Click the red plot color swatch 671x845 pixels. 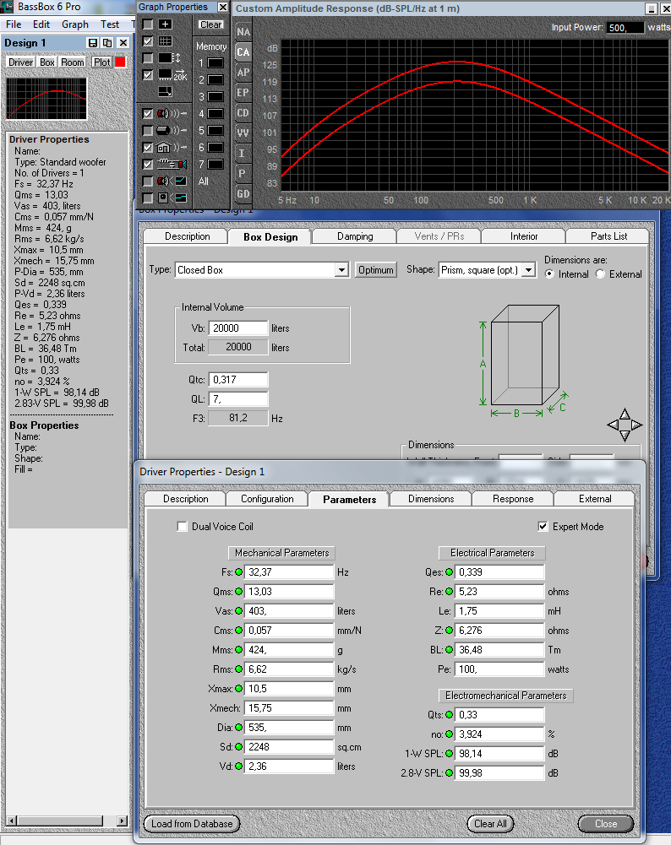coord(121,62)
